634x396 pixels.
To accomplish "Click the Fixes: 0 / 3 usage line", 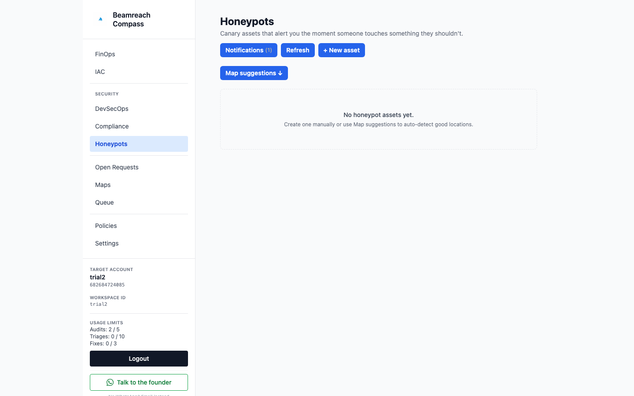I will point(103,344).
